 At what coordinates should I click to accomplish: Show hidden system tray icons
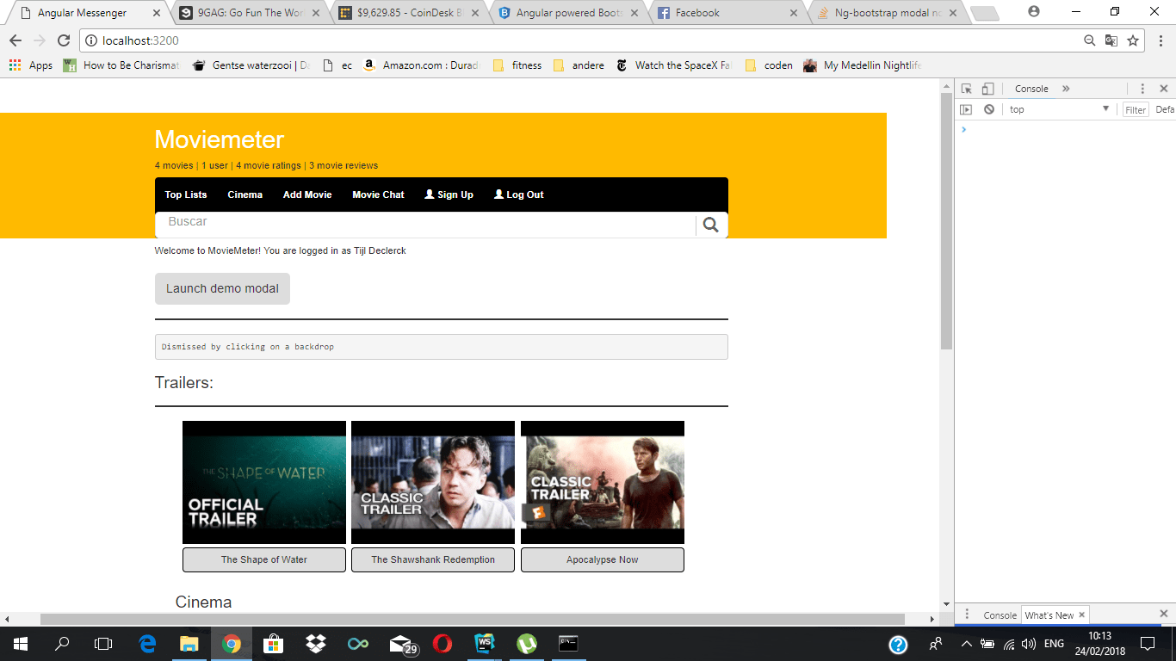pos(966,644)
